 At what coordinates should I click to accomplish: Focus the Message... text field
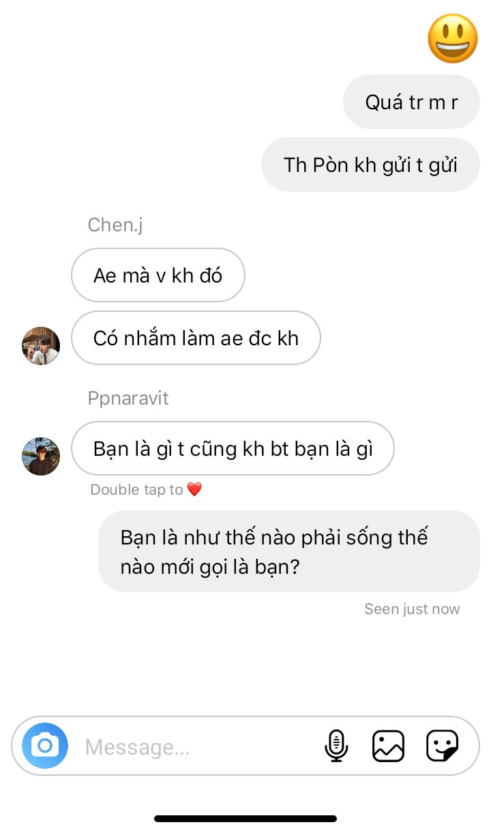[198, 747]
